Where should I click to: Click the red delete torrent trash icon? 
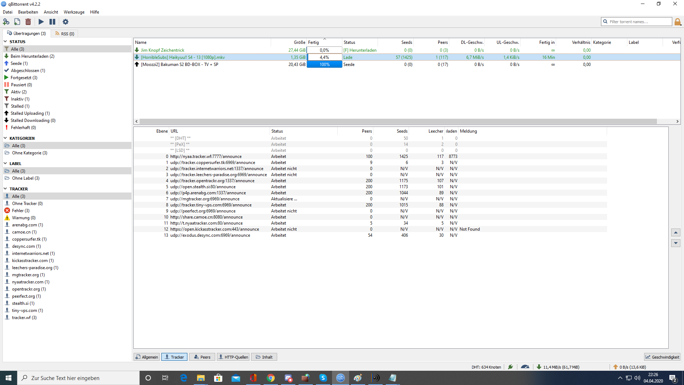coord(28,22)
